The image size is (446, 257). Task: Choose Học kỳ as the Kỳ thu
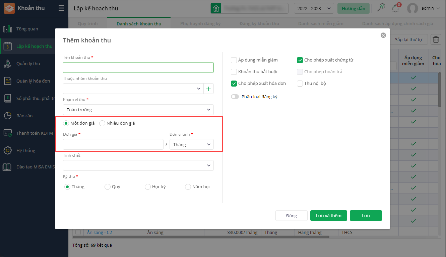(x=148, y=187)
